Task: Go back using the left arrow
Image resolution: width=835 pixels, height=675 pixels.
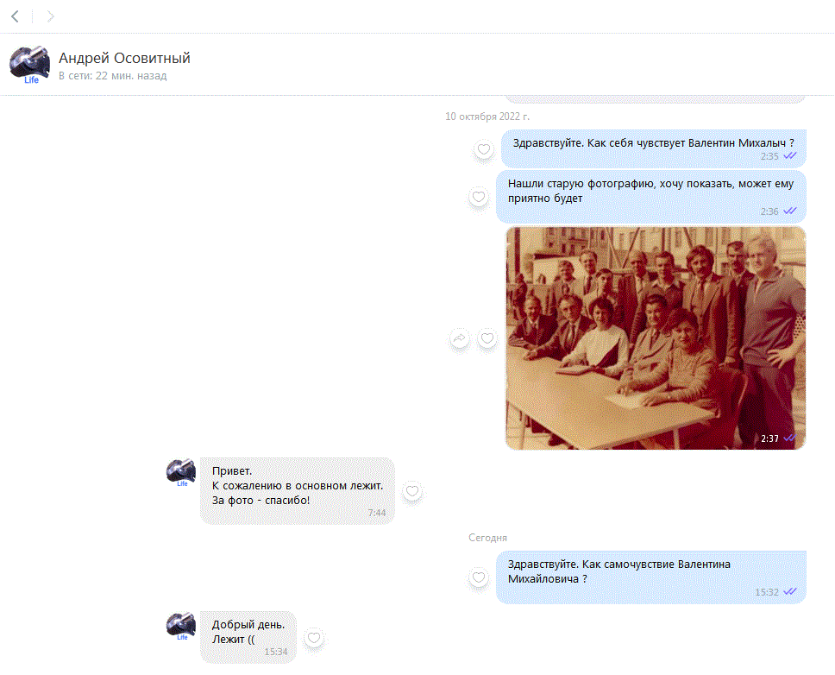Action: [x=16, y=16]
